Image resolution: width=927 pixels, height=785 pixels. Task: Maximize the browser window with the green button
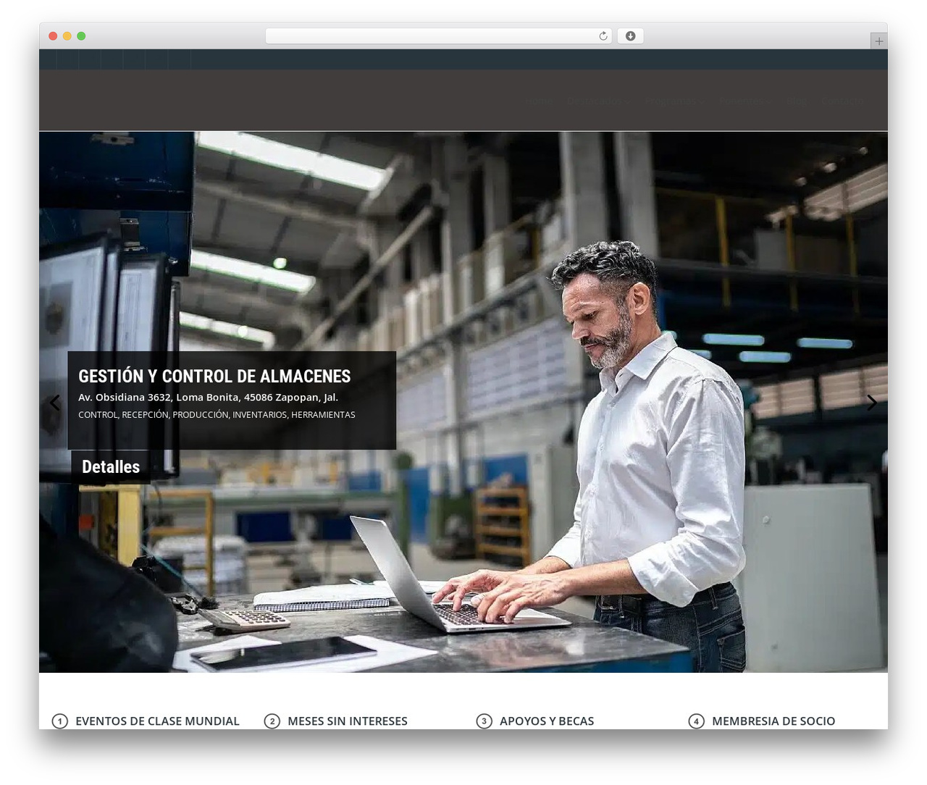(81, 36)
